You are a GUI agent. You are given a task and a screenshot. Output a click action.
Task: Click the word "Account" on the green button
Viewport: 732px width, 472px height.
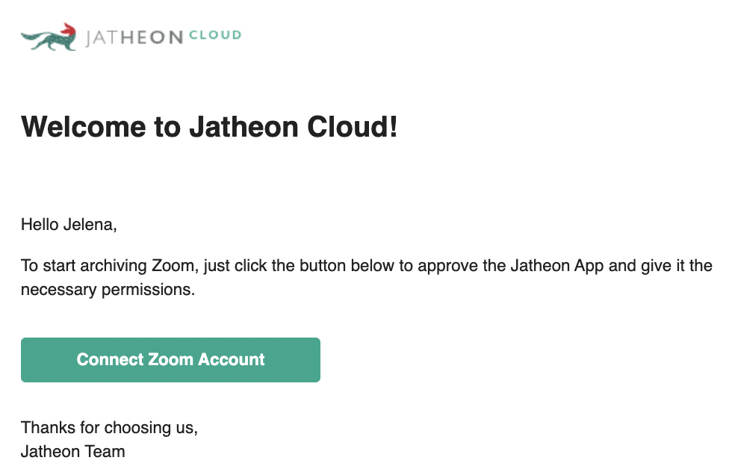coord(231,359)
